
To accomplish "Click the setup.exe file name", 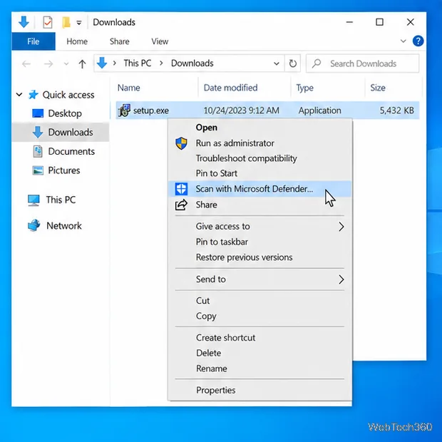I will click(151, 110).
